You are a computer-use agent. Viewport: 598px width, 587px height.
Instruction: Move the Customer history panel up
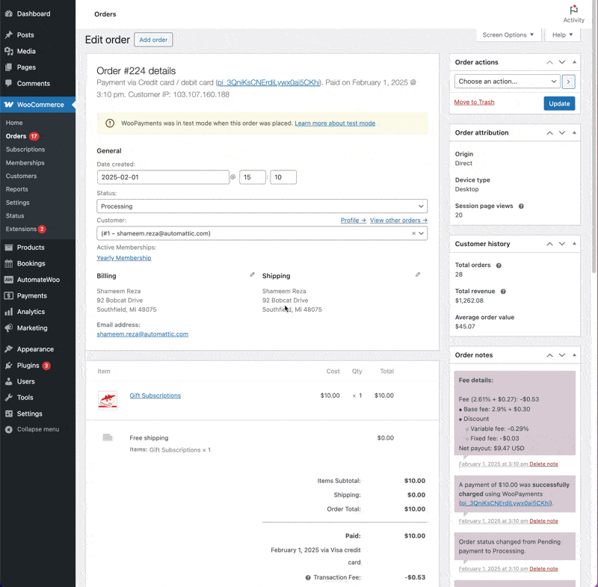tap(549, 244)
